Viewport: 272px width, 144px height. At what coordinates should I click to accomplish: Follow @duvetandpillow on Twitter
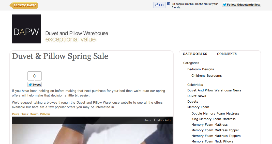tap(241, 5)
